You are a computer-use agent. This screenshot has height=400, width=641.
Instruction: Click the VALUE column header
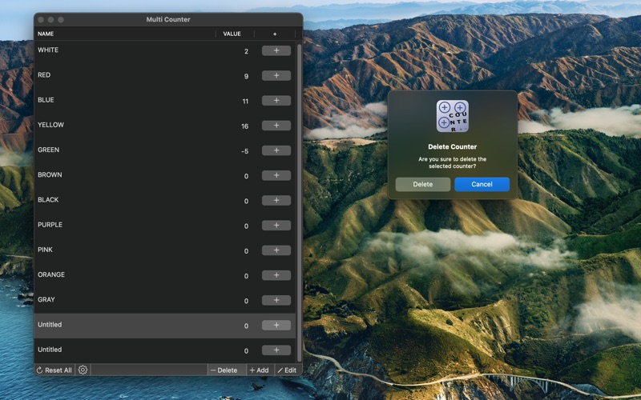232,34
